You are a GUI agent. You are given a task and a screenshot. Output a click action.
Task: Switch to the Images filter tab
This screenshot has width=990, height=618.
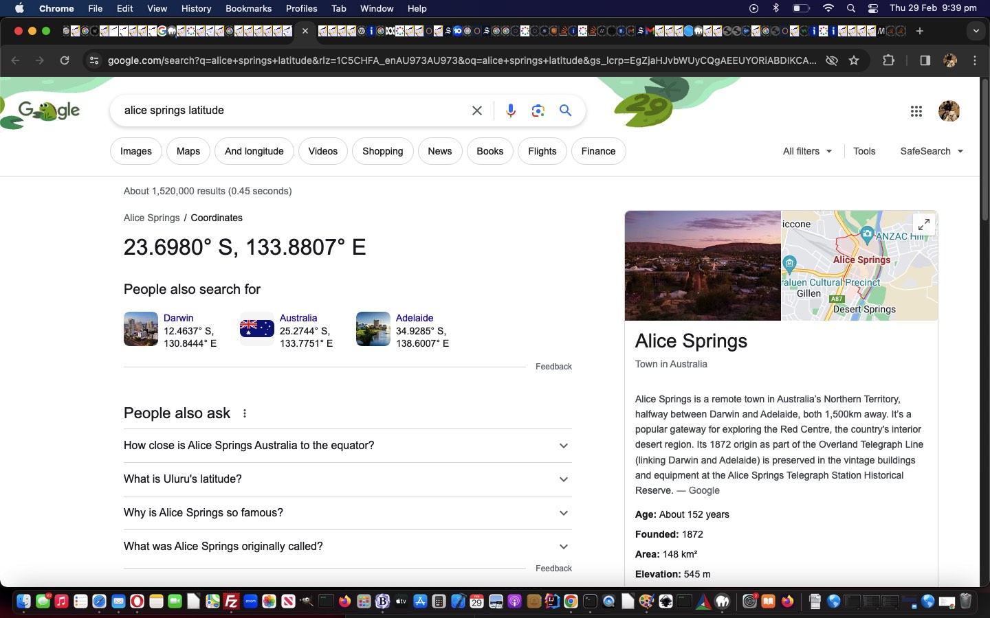[136, 151]
